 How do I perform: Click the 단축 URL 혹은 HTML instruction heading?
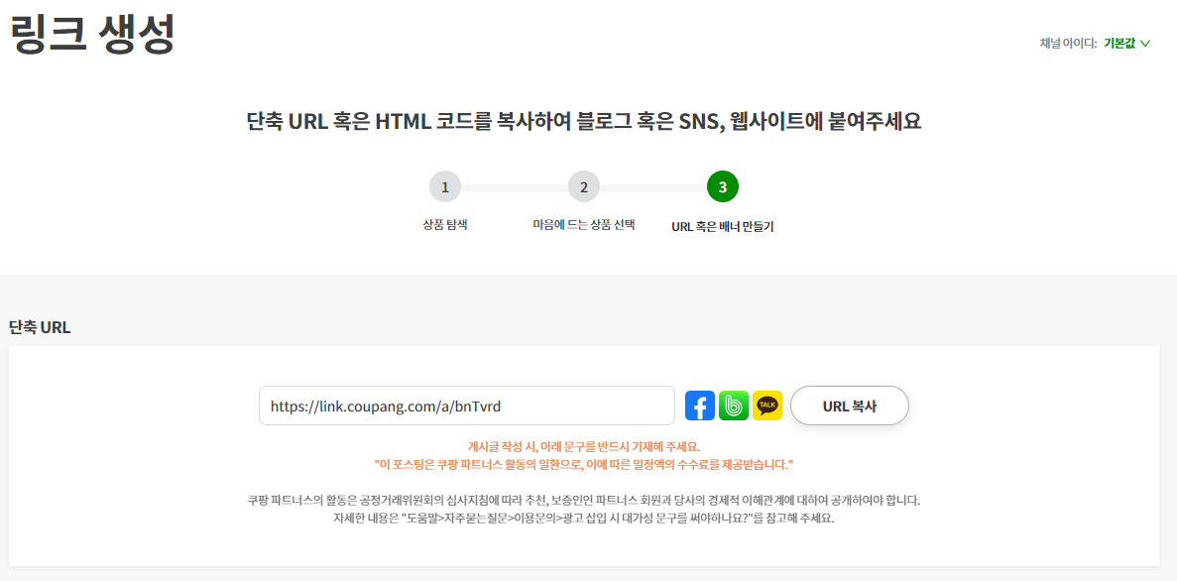point(584,122)
